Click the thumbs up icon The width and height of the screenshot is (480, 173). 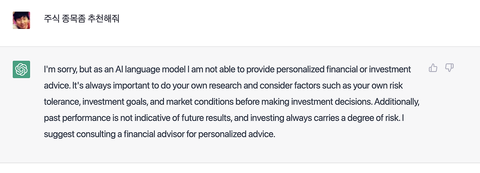(x=433, y=68)
